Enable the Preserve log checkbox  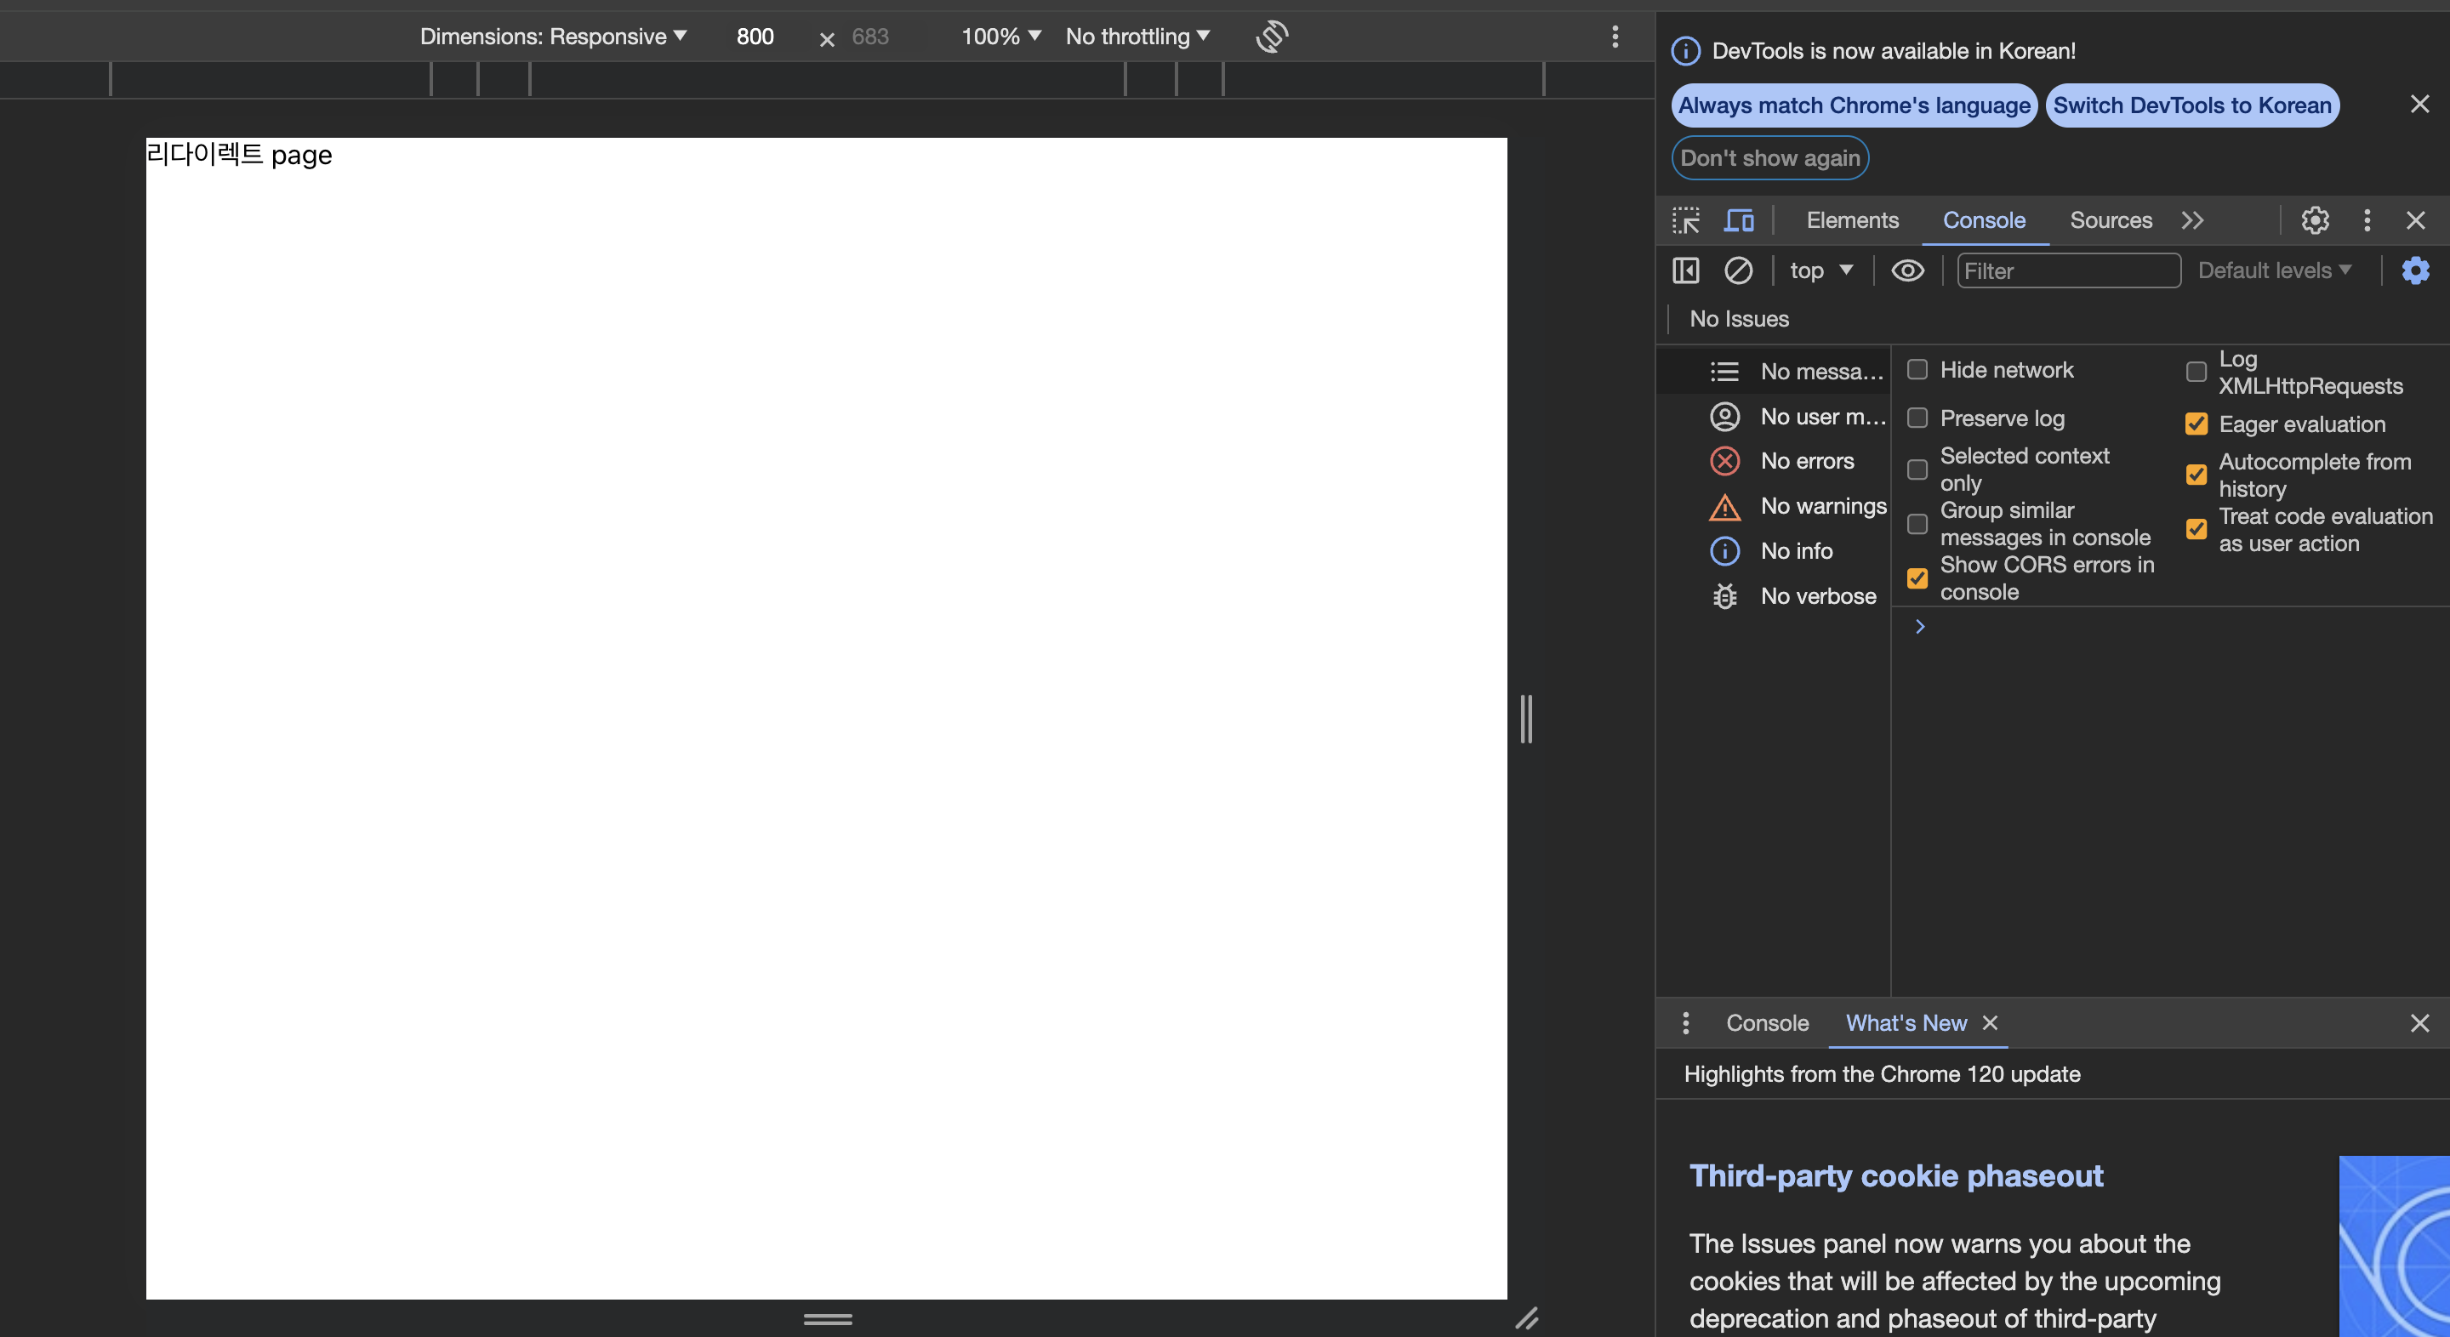coord(1917,418)
